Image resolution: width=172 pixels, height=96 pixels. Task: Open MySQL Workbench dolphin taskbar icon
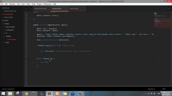pos(73,94)
